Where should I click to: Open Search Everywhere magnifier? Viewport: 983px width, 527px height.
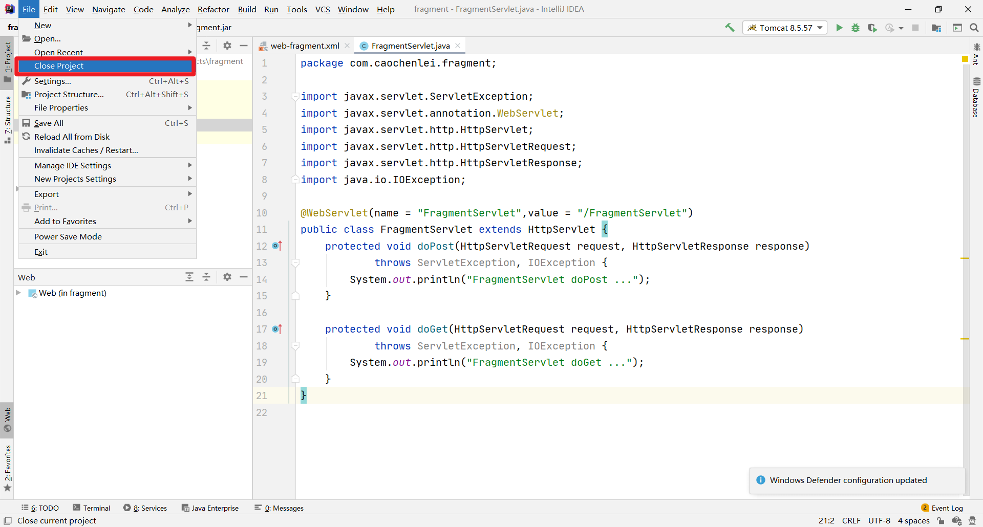point(974,28)
